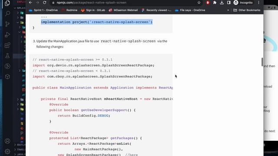Click the page vertical scrollbar thumb
The width and height of the screenshot is (278, 156).
pyautogui.click(x=262, y=62)
